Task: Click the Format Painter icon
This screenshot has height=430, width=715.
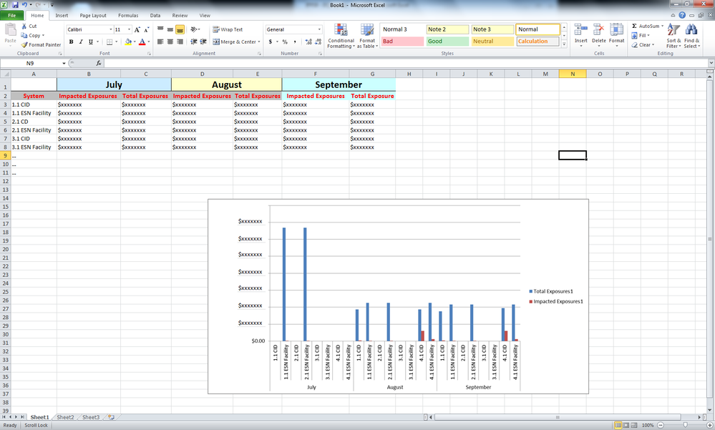Action: pyautogui.click(x=24, y=44)
